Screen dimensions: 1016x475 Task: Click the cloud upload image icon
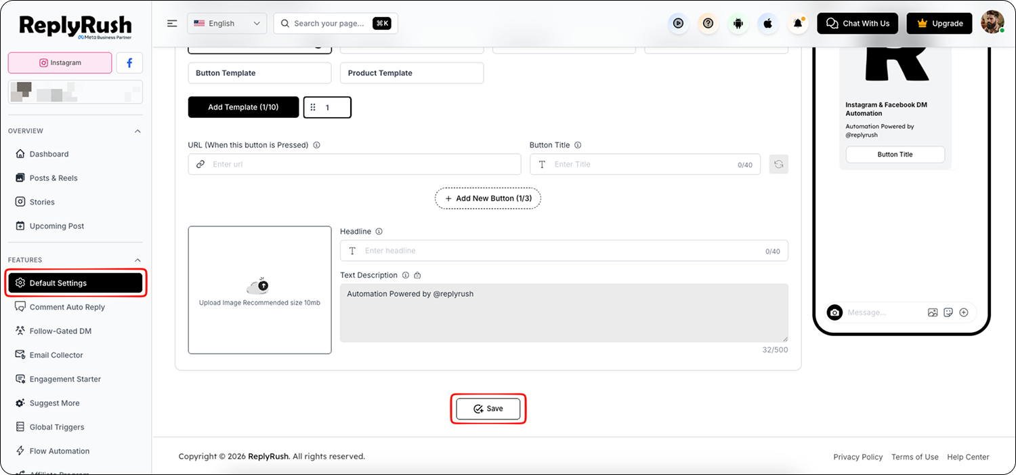click(x=258, y=285)
